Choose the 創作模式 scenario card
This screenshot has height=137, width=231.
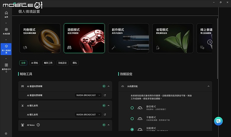click(129, 38)
